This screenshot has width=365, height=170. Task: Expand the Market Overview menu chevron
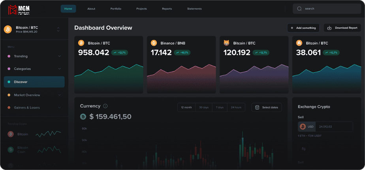59,95
